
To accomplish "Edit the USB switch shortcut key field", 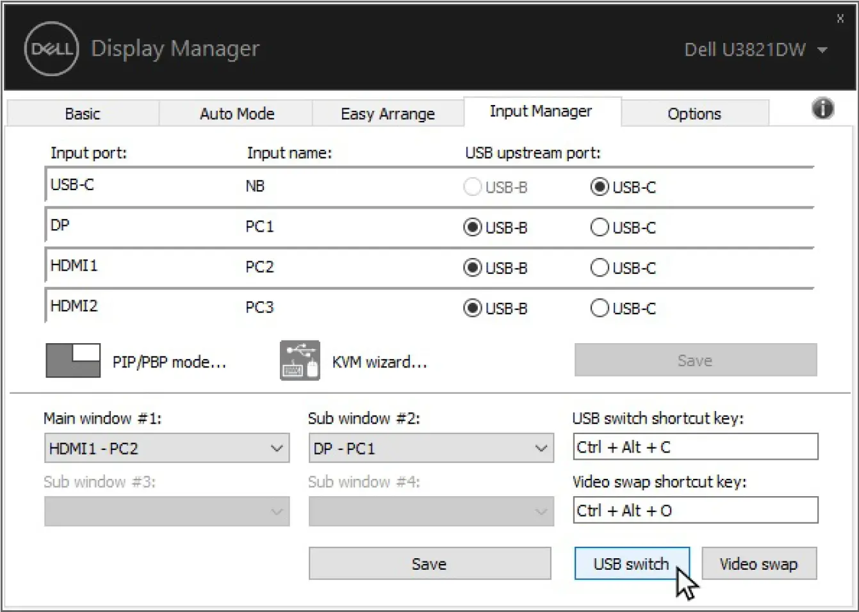I will 696,446.
